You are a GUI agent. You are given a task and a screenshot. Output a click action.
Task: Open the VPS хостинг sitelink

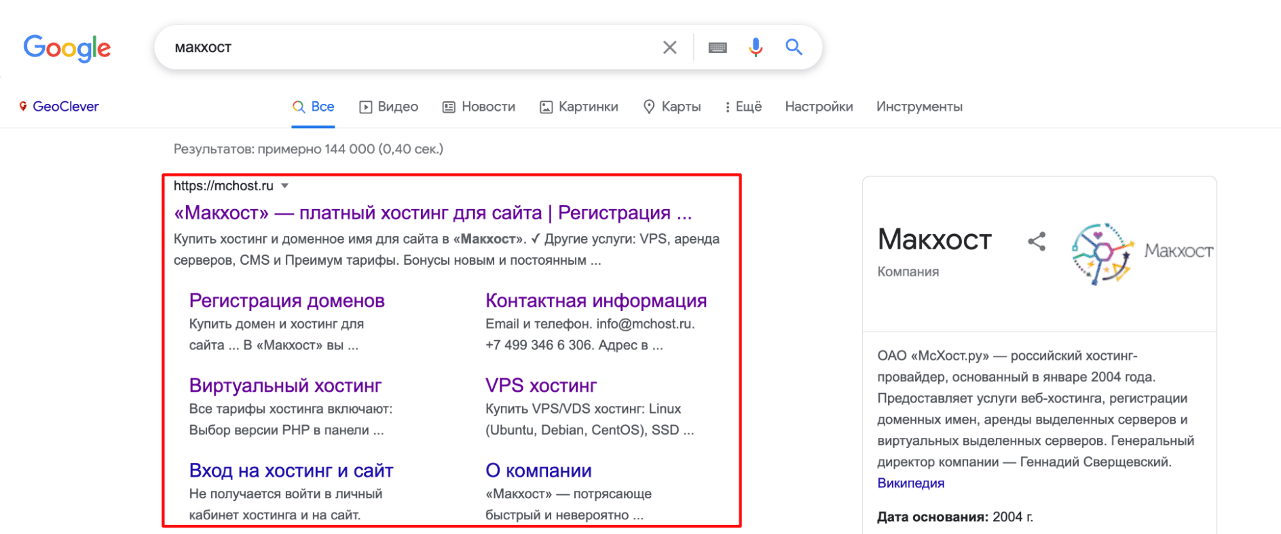[541, 385]
